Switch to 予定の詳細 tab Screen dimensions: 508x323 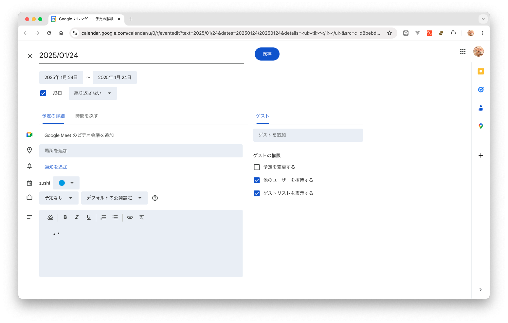pyautogui.click(x=53, y=116)
